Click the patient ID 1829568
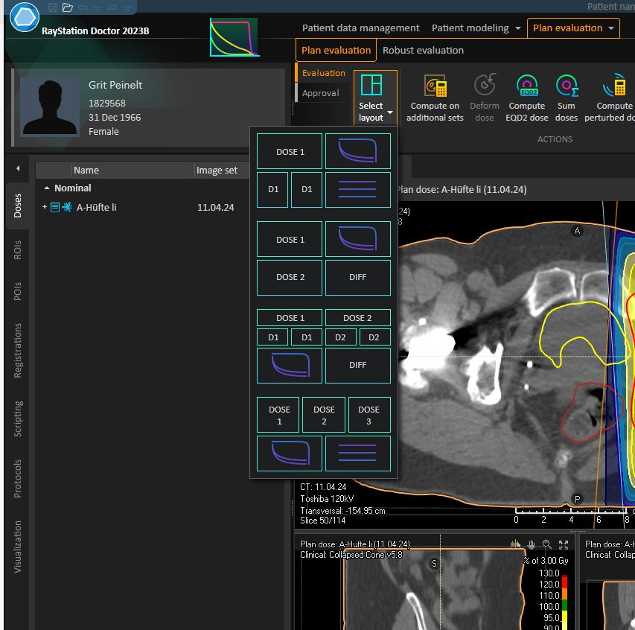The height and width of the screenshot is (630, 635). (107, 104)
